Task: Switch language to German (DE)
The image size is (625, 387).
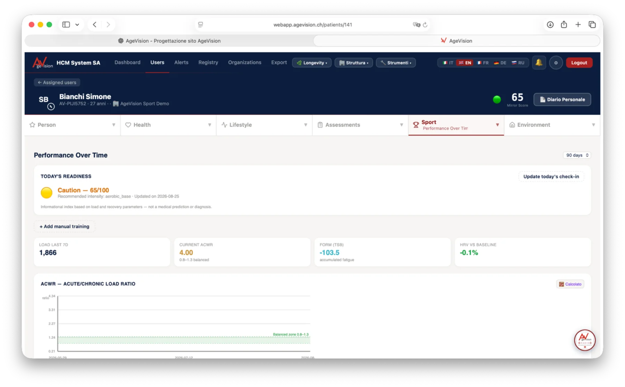Action: tap(500, 63)
